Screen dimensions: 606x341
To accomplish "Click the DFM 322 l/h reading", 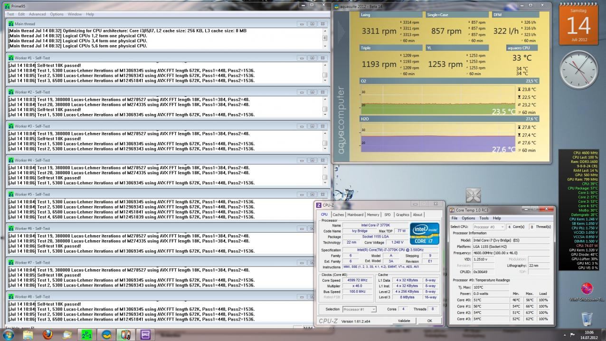I will click(506, 31).
